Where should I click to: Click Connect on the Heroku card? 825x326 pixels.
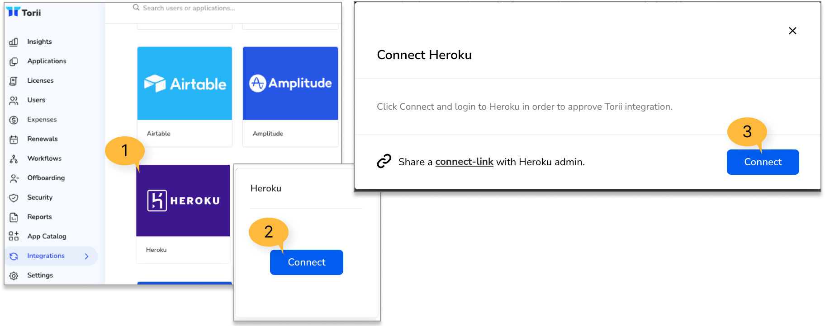point(306,262)
